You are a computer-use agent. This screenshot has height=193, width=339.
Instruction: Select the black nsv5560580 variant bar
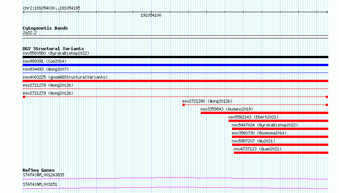[175, 57]
